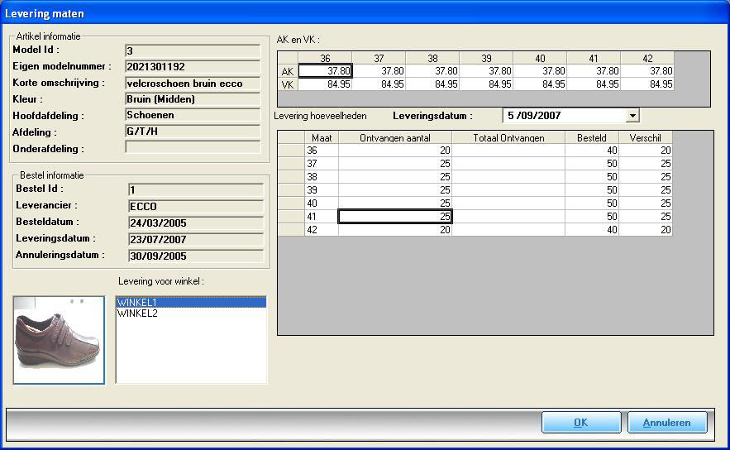Click the shoe product thumbnail
730x450 pixels.
click(59, 339)
